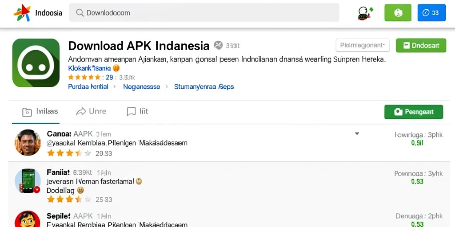Viewport: 455px width, 227px height.
Task: Click the app's five-star rating row
Action: coord(84,77)
